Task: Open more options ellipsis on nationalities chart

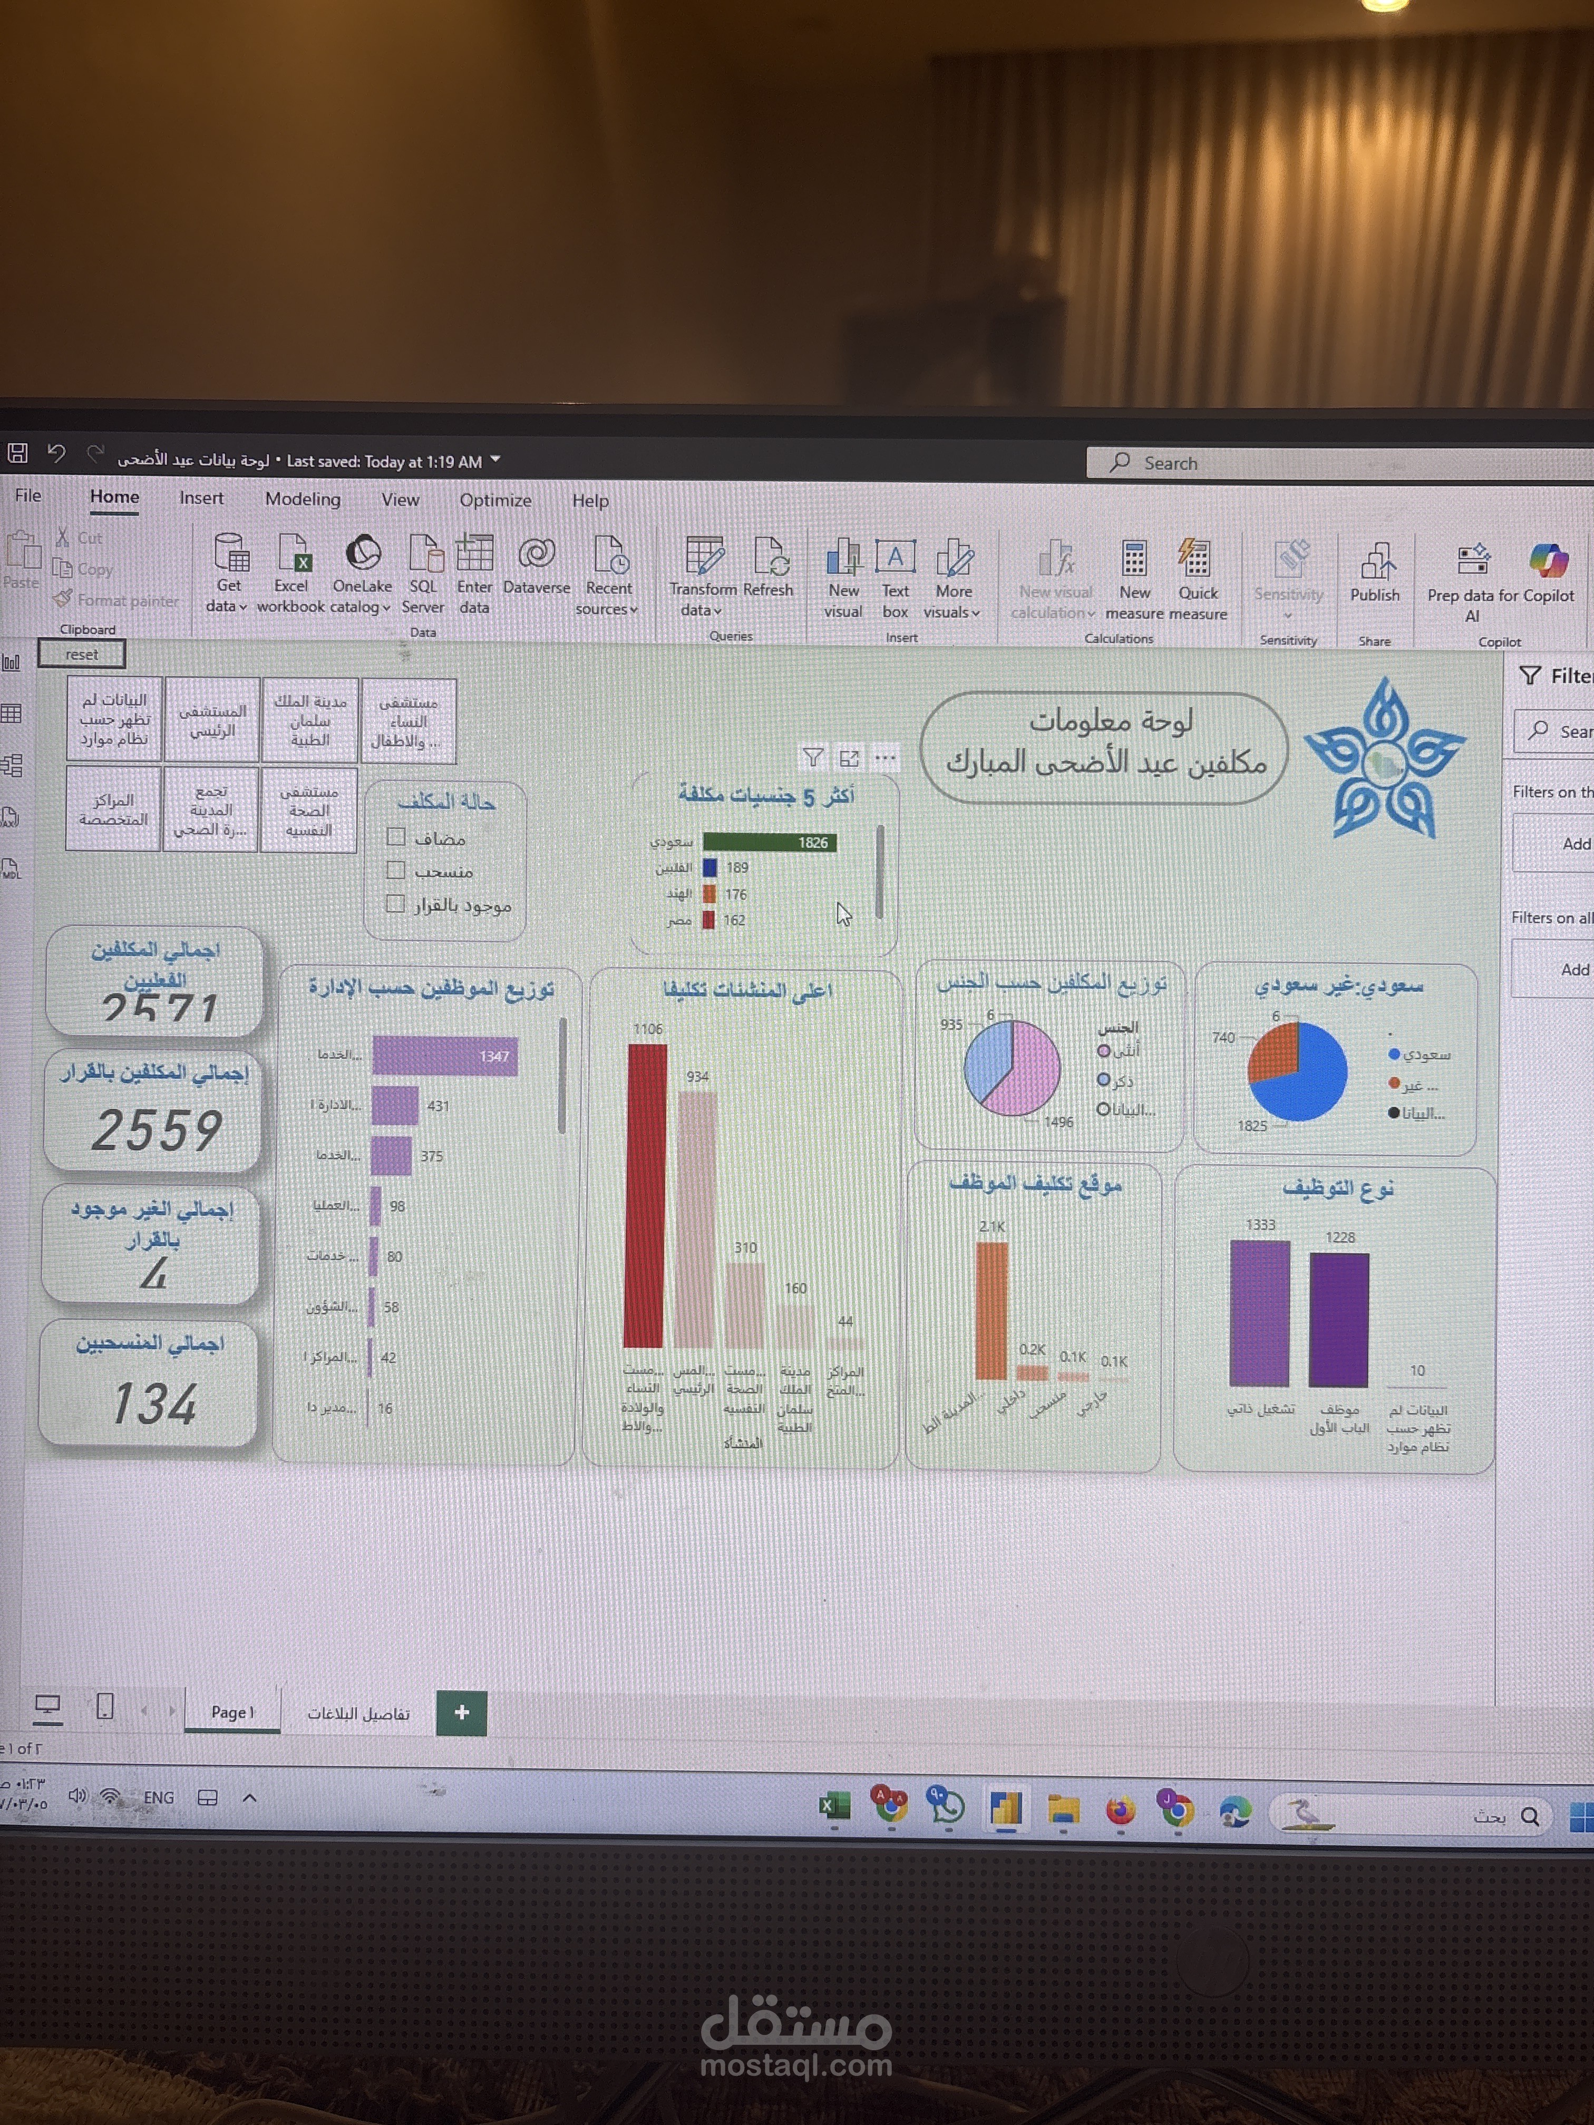Action: coord(886,759)
